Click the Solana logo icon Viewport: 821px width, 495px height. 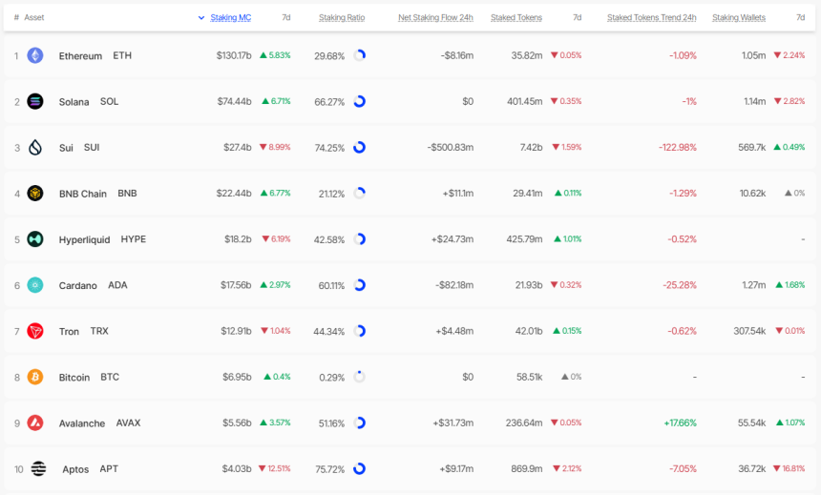pyautogui.click(x=35, y=102)
